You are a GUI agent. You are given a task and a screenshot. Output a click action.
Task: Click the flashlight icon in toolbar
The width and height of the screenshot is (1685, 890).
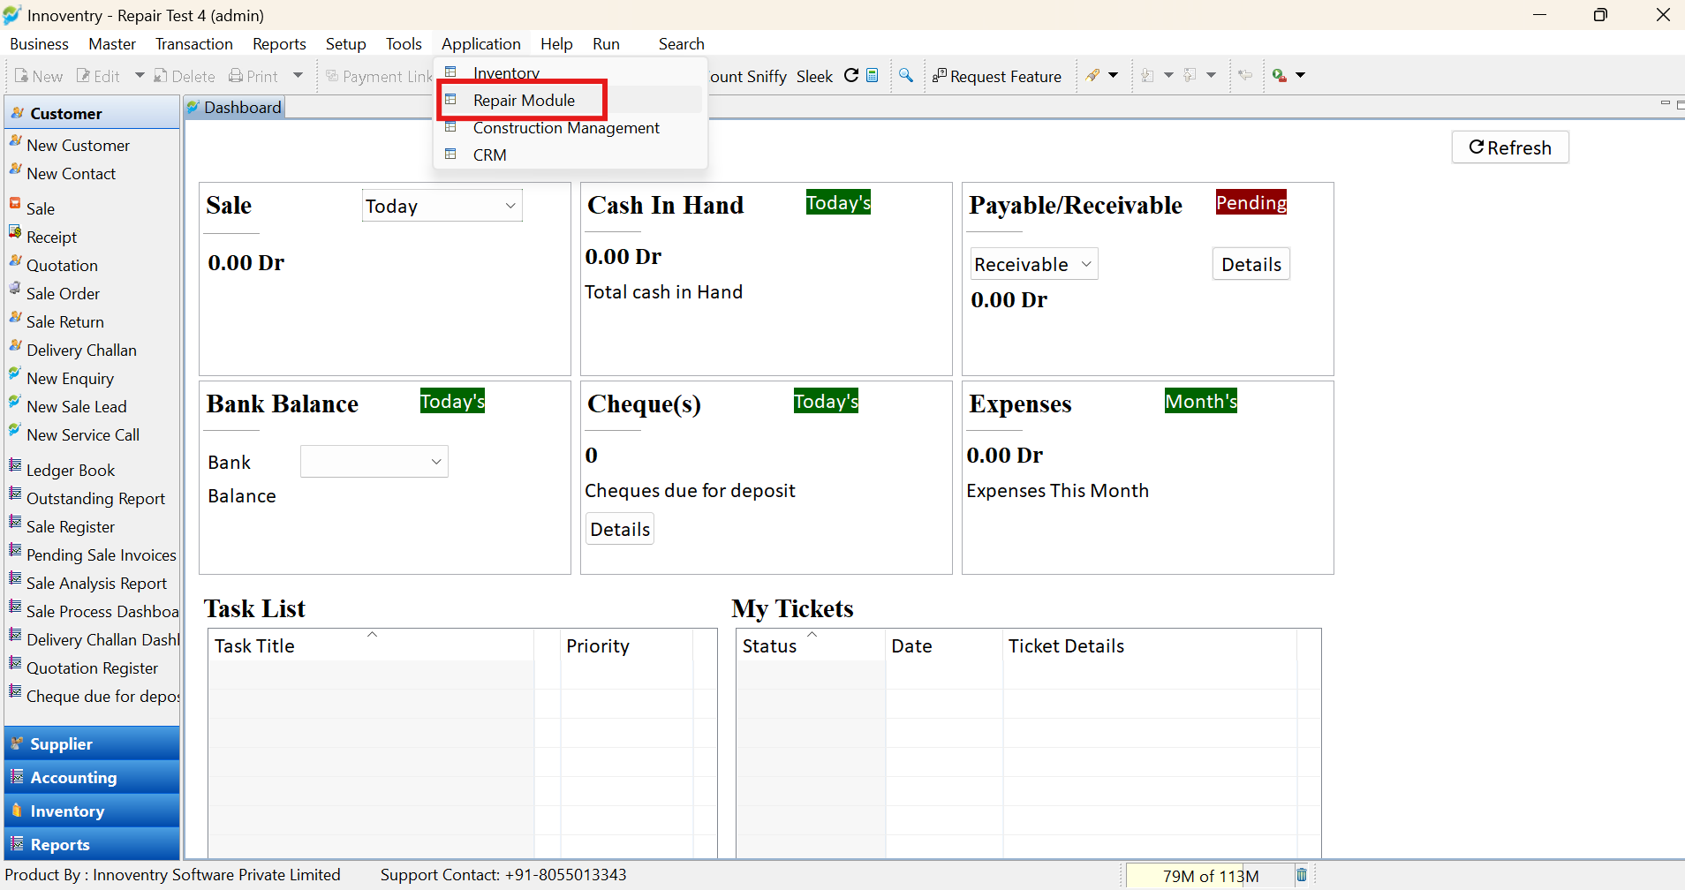tap(1093, 76)
